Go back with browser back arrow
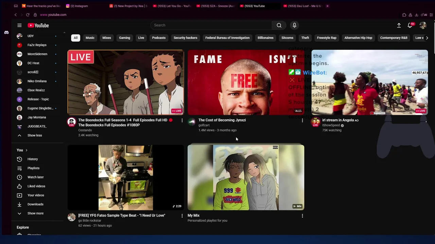The width and height of the screenshot is (435, 244). click(x=16, y=15)
